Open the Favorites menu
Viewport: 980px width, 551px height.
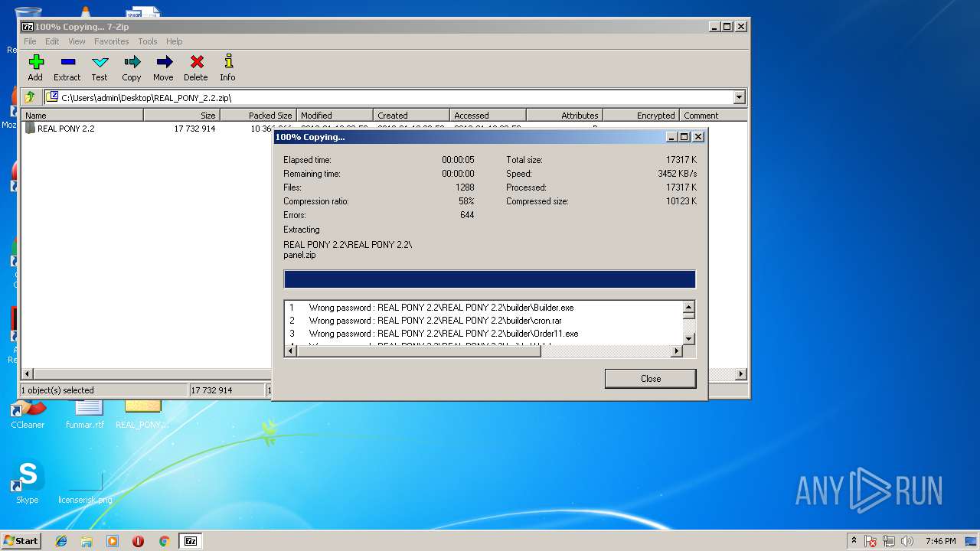coord(112,41)
